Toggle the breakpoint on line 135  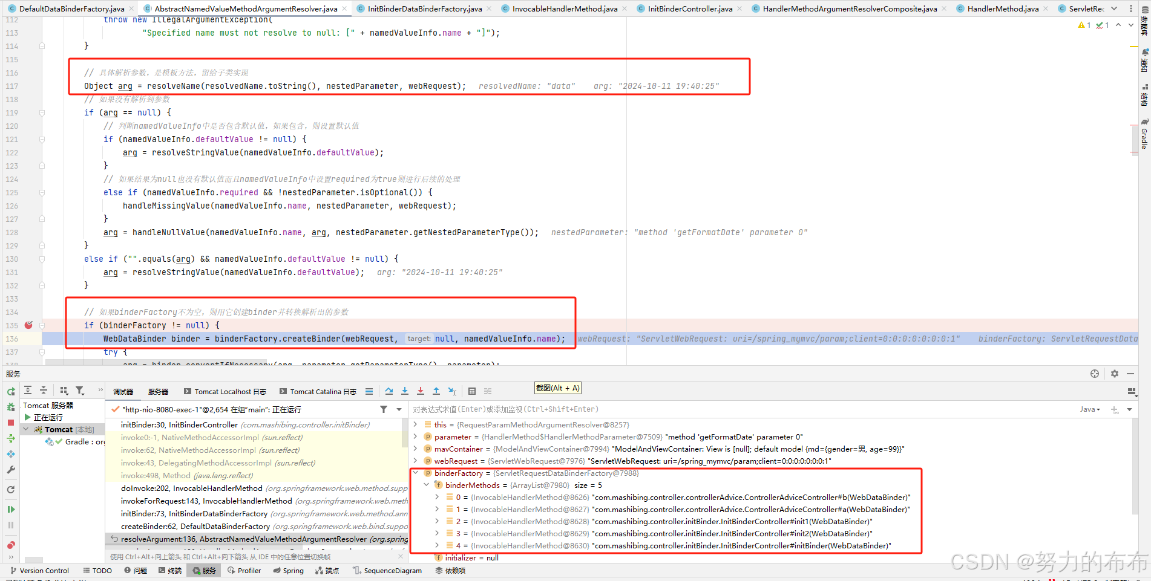click(x=28, y=325)
